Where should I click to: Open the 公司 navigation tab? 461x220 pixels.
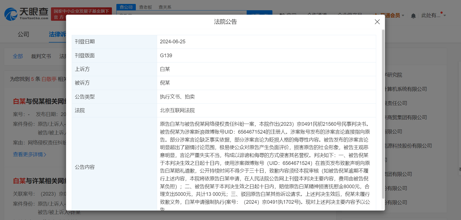click(x=23, y=34)
